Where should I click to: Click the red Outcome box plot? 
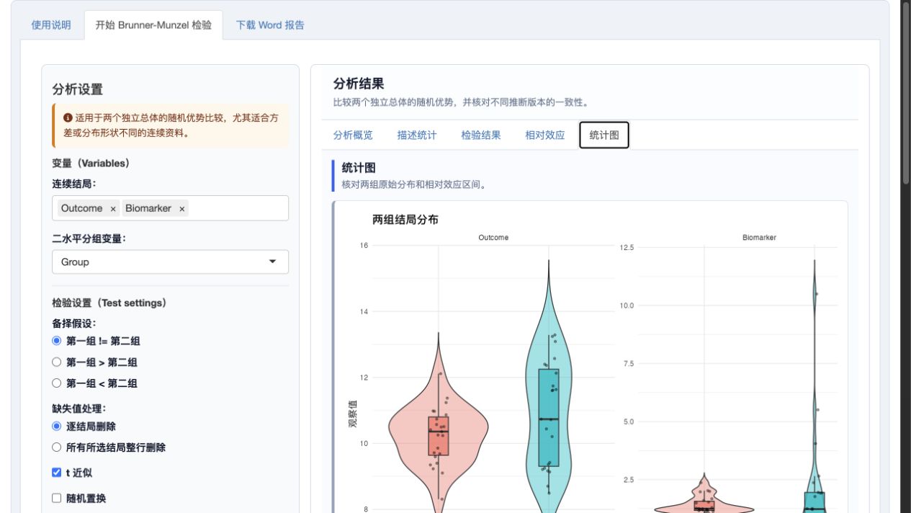(438, 436)
